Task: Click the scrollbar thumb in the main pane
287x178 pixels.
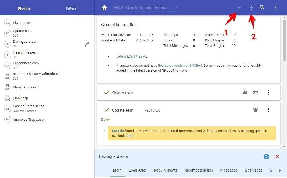Action: pos(285,40)
